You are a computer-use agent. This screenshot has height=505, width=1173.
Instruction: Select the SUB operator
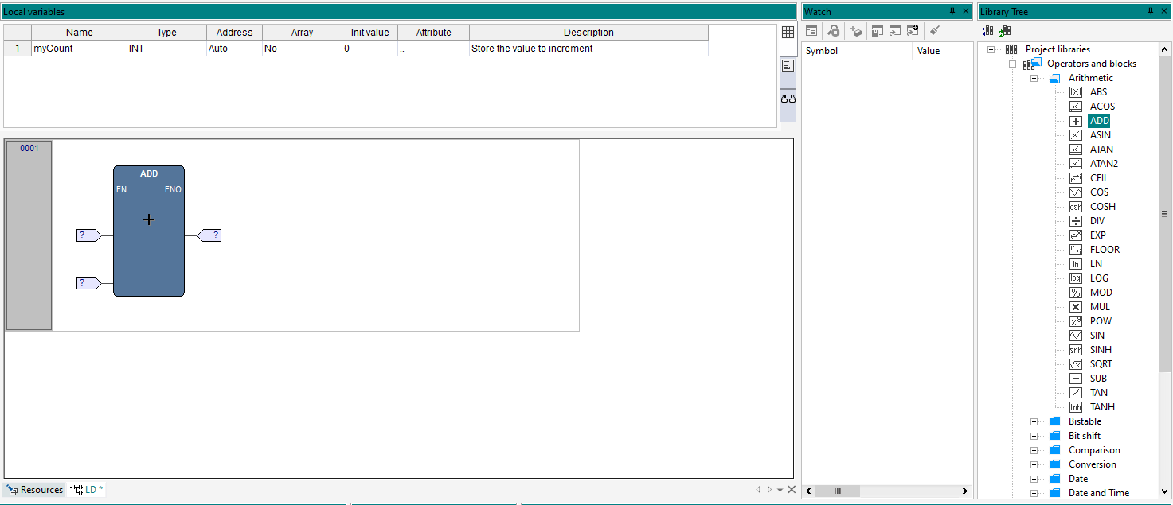point(1098,379)
